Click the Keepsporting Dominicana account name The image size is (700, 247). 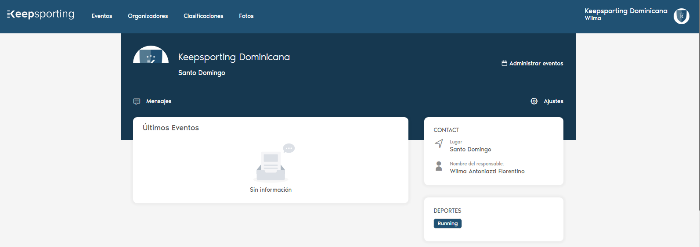point(625,11)
